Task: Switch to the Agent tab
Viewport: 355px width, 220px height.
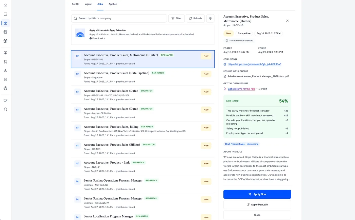Action: [88, 4]
